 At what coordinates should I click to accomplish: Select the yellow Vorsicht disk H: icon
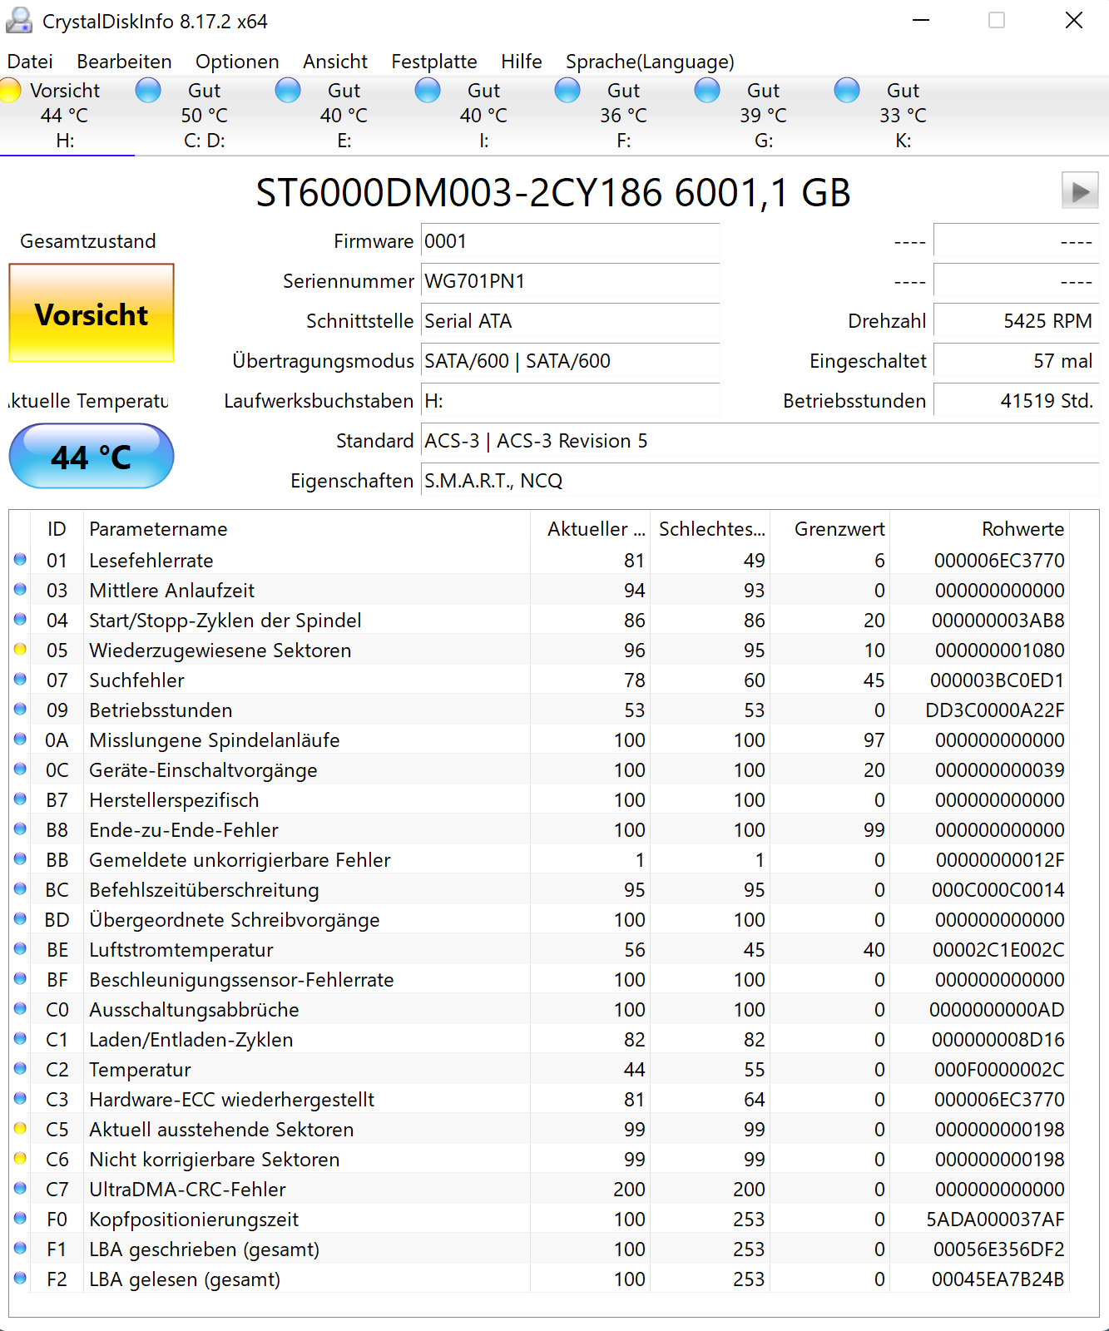coord(10,90)
